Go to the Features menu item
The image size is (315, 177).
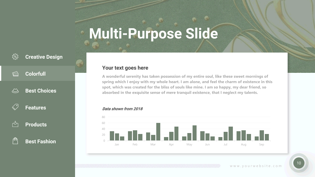point(38,108)
